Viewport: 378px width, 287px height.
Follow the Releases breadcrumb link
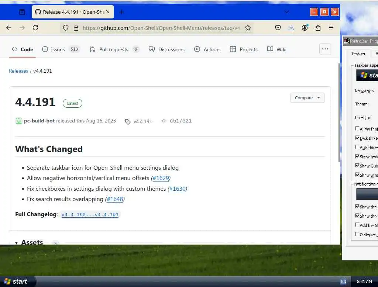click(18, 71)
